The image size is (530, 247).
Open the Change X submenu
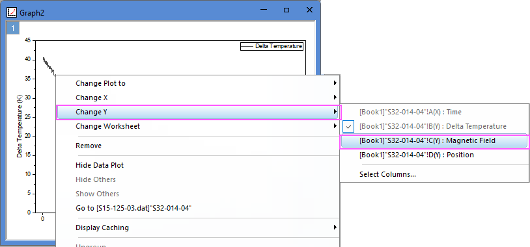tap(198, 97)
